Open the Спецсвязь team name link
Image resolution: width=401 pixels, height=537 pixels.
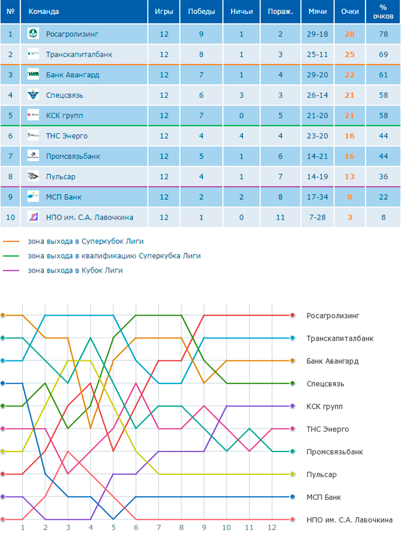tap(65, 95)
